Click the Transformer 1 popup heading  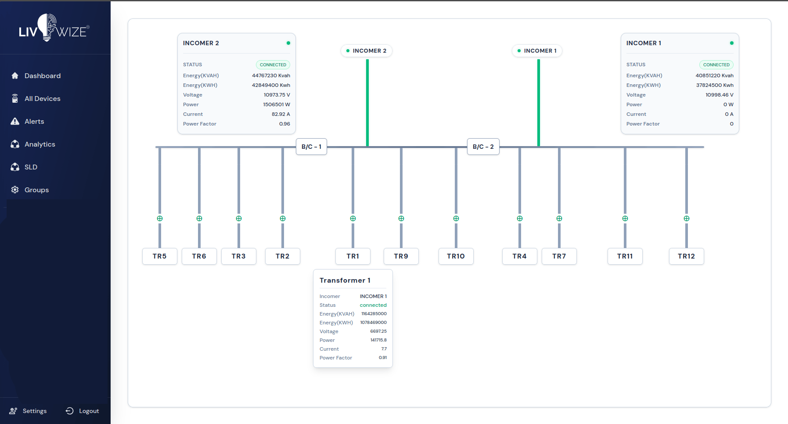[x=345, y=280]
